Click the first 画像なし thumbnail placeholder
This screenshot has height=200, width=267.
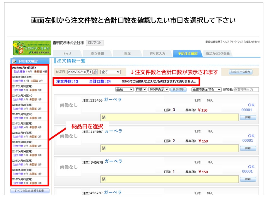click(x=69, y=105)
